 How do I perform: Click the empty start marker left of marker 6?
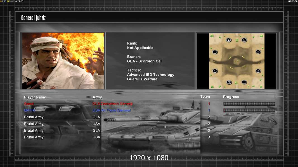pos(215,52)
